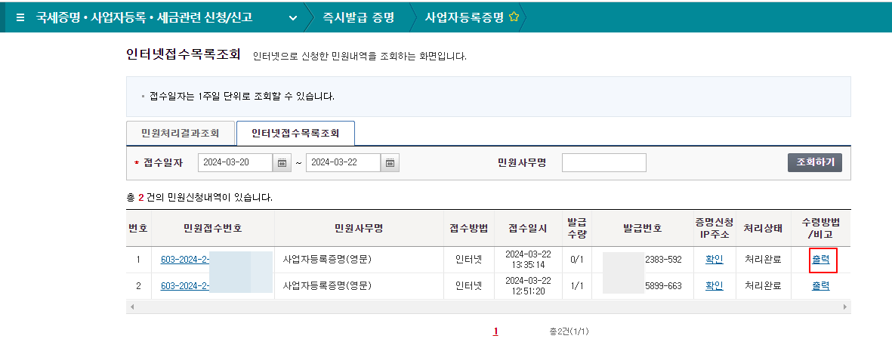The height and width of the screenshot is (348, 892).
Task: Click 출력 print link in row 2
Action: pos(820,286)
